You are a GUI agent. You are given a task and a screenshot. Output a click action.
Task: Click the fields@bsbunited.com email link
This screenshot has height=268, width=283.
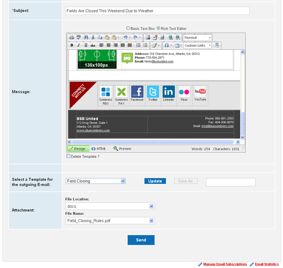[x=159, y=61]
